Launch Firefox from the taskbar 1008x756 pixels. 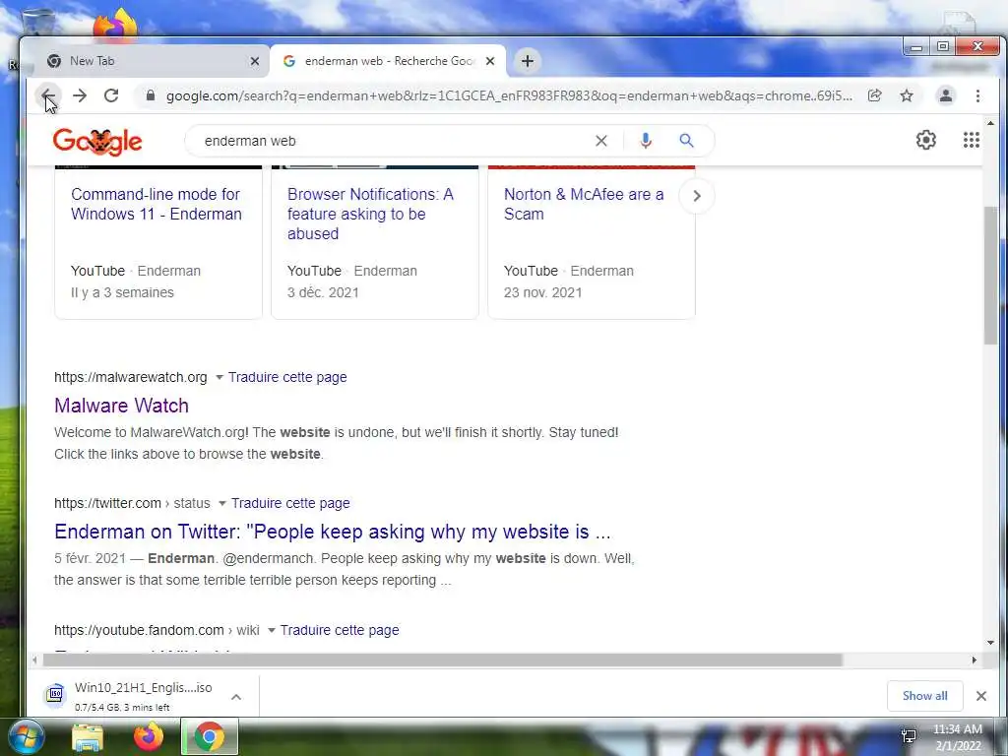(x=149, y=737)
